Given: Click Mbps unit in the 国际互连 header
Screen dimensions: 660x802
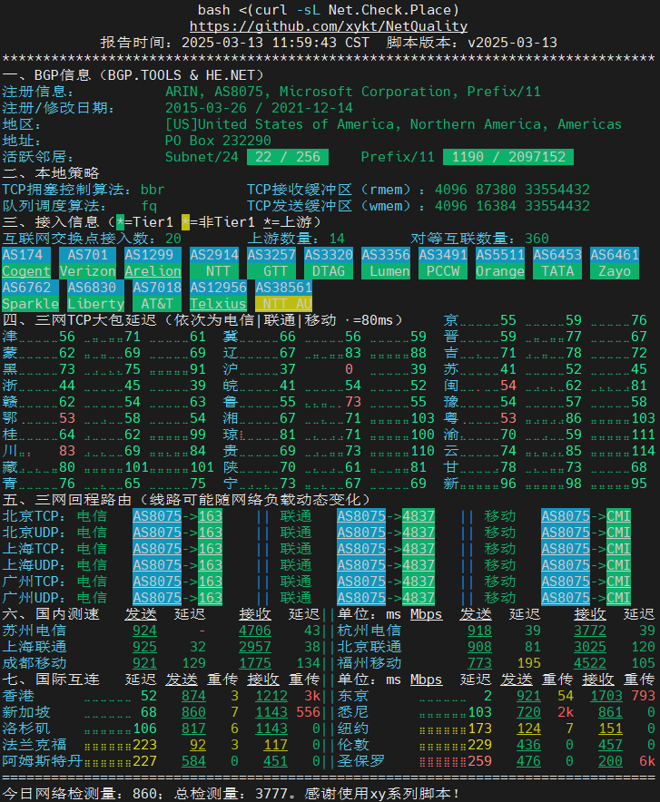Looking at the screenshot, I should [x=426, y=680].
